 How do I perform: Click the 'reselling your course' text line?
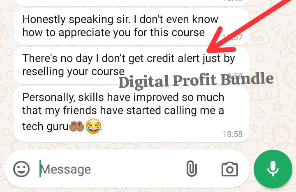[x=74, y=72]
